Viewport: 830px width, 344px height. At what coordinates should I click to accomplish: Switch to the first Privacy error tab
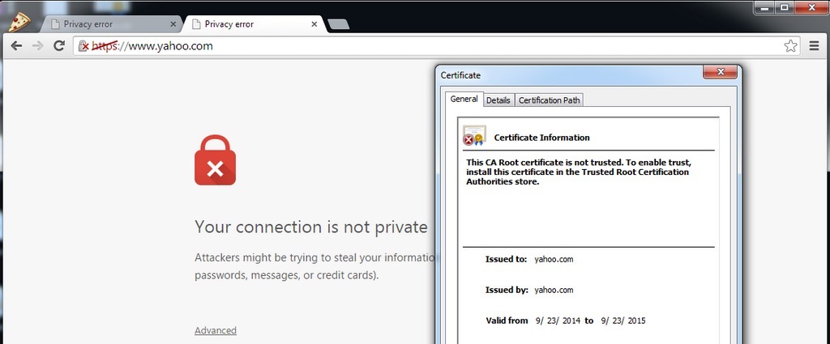click(110, 23)
